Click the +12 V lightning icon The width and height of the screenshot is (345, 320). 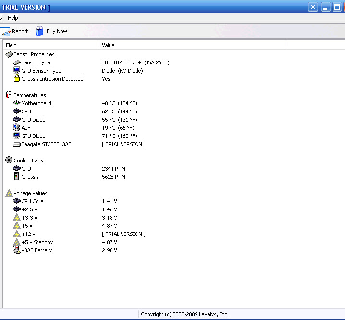point(17,234)
